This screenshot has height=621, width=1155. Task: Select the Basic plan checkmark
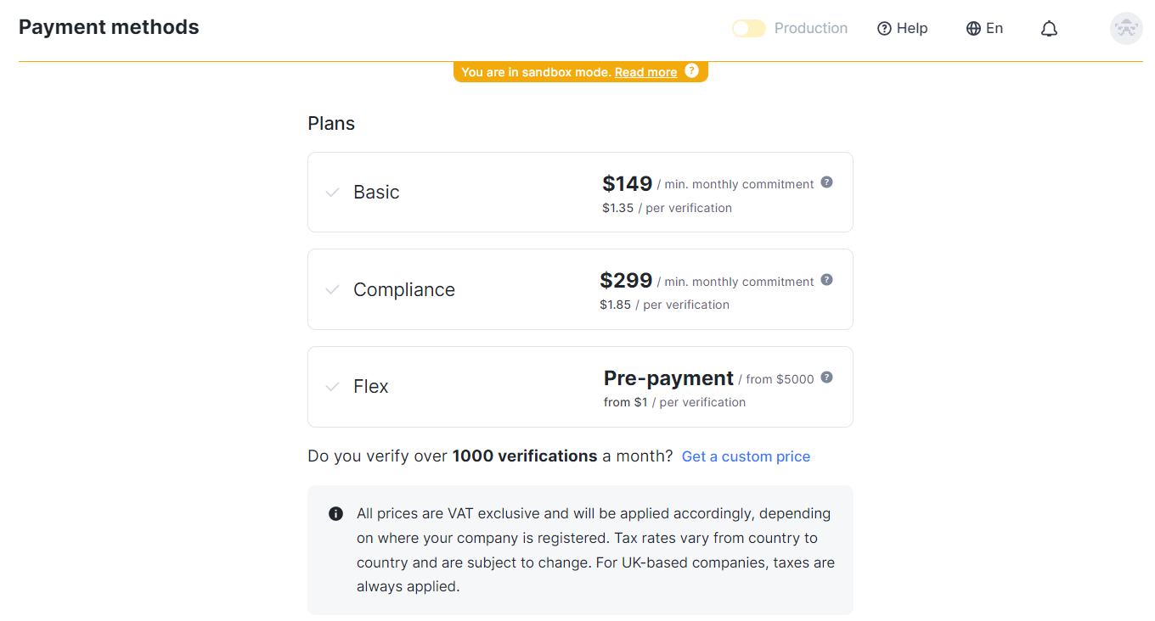coord(332,193)
